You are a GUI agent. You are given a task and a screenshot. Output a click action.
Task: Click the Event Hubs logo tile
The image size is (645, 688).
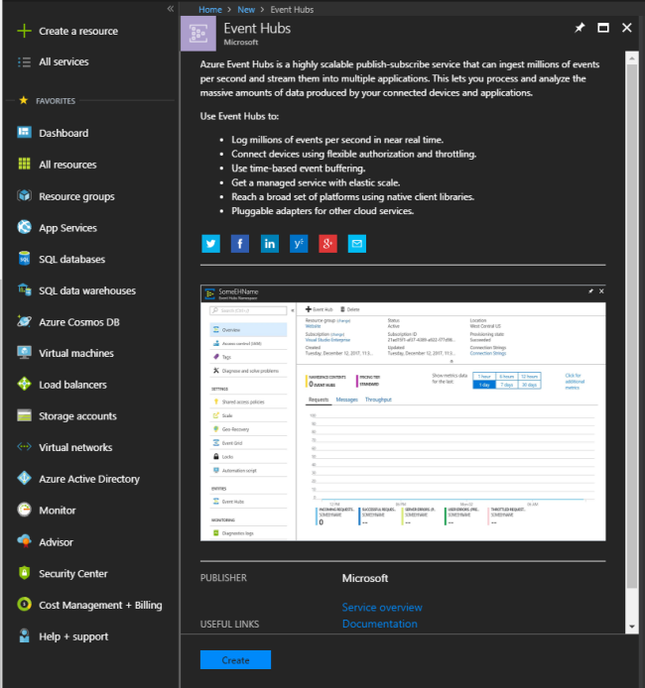(x=198, y=34)
